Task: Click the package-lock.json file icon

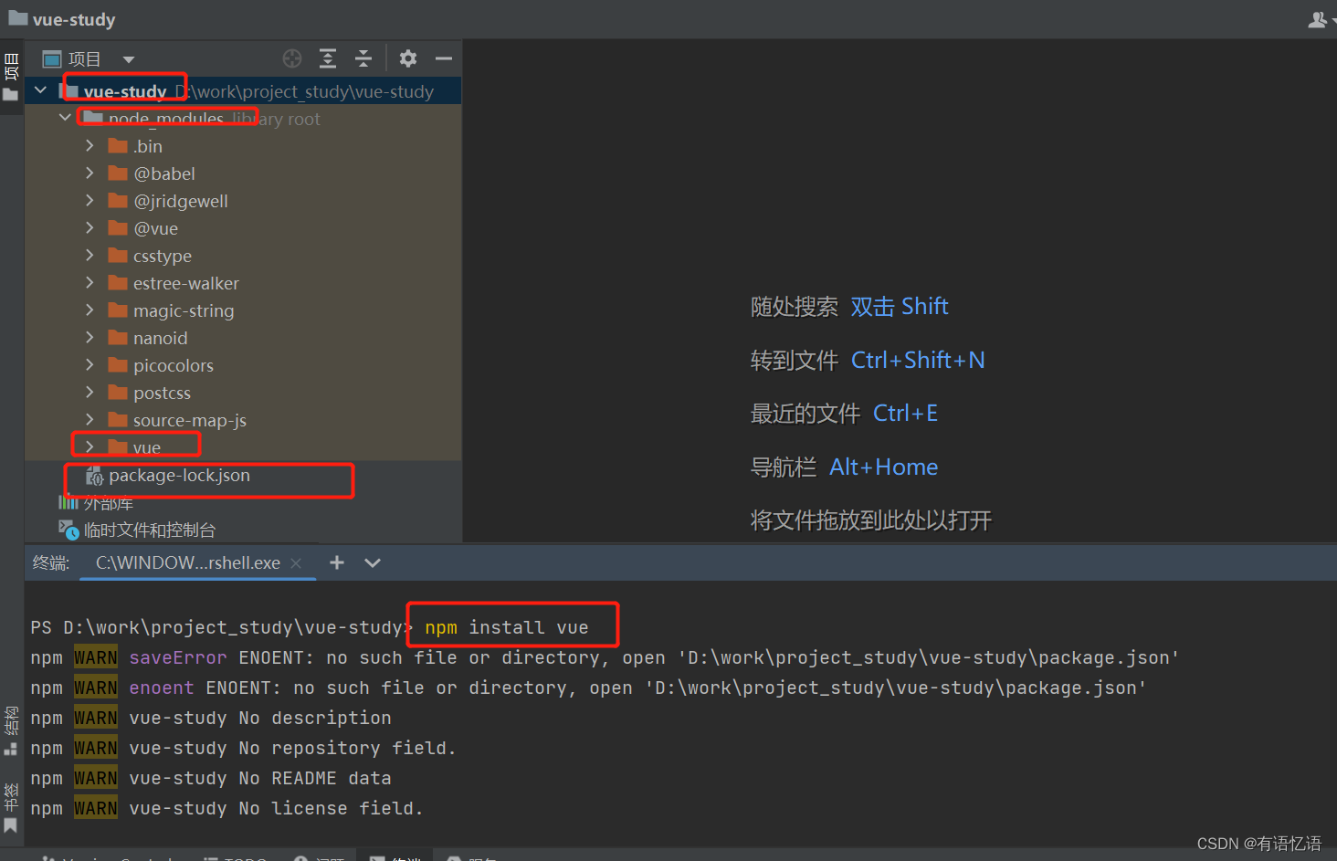Action: [x=94, y=476]
